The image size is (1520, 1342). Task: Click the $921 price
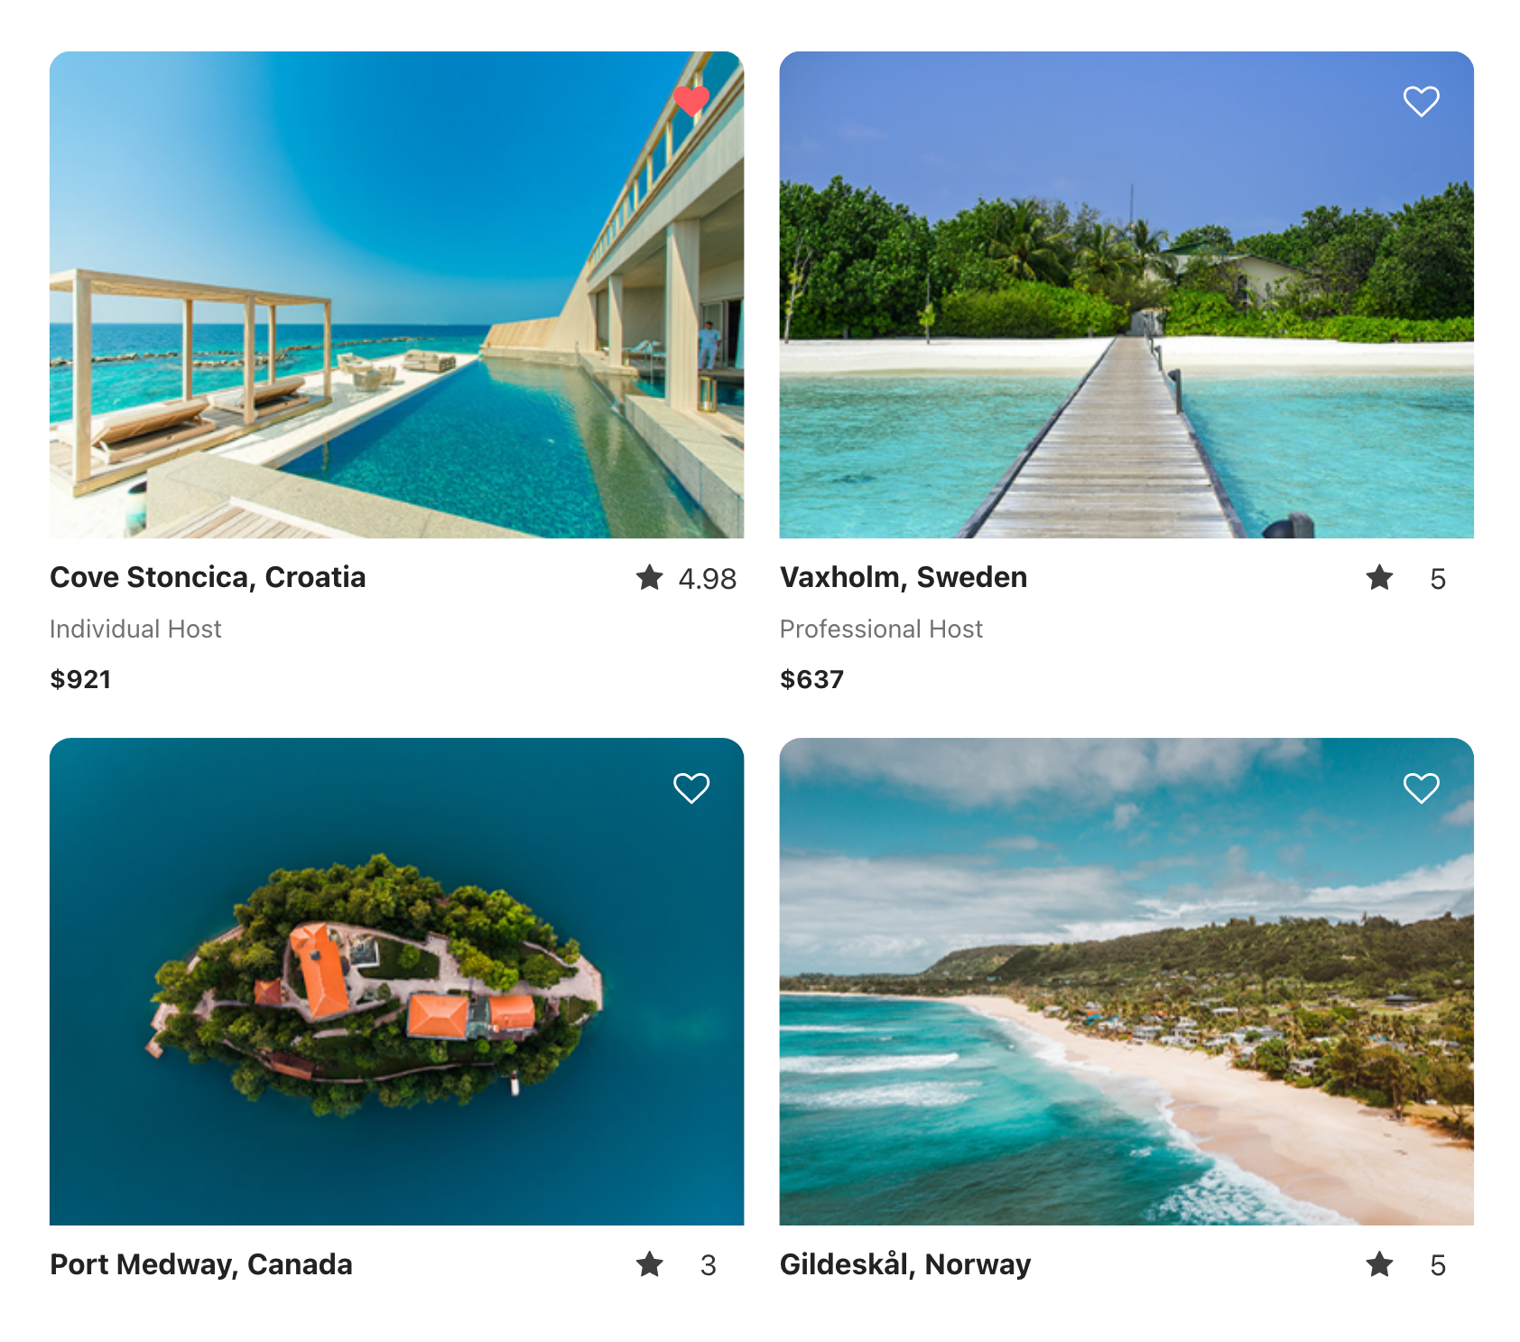coord(80,679)
